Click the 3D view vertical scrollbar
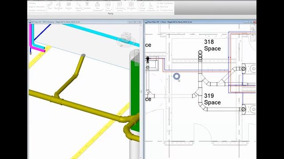Image resolution: width=284 pixels, height=159 pixels. click(x=141, y=91)
